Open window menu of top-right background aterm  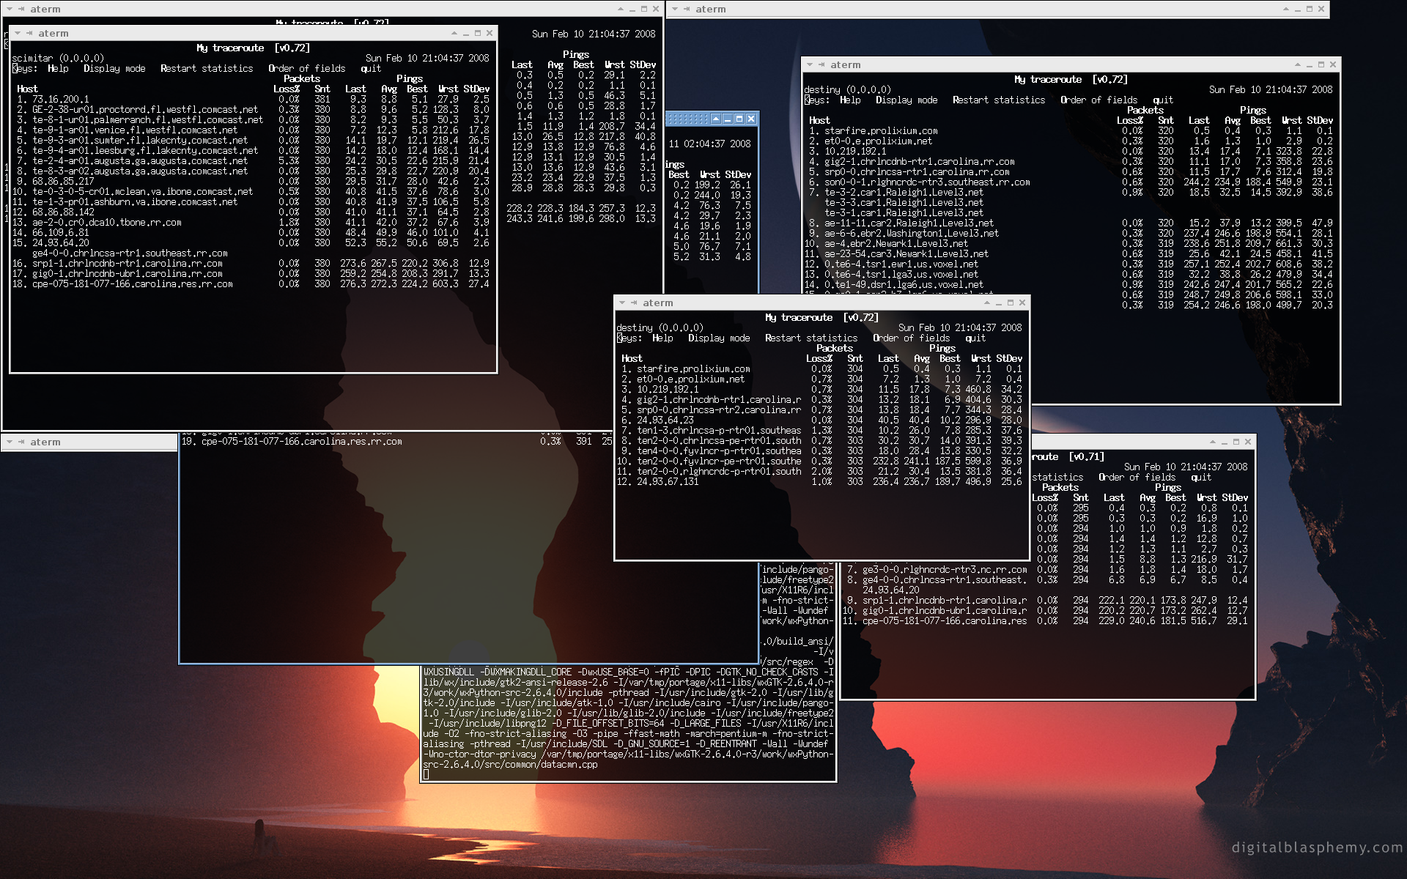675,10
